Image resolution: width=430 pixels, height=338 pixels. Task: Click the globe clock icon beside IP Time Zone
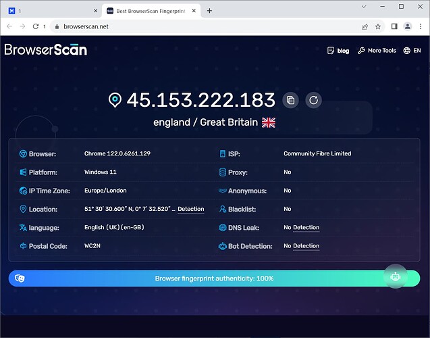click(x=23, y=191)
